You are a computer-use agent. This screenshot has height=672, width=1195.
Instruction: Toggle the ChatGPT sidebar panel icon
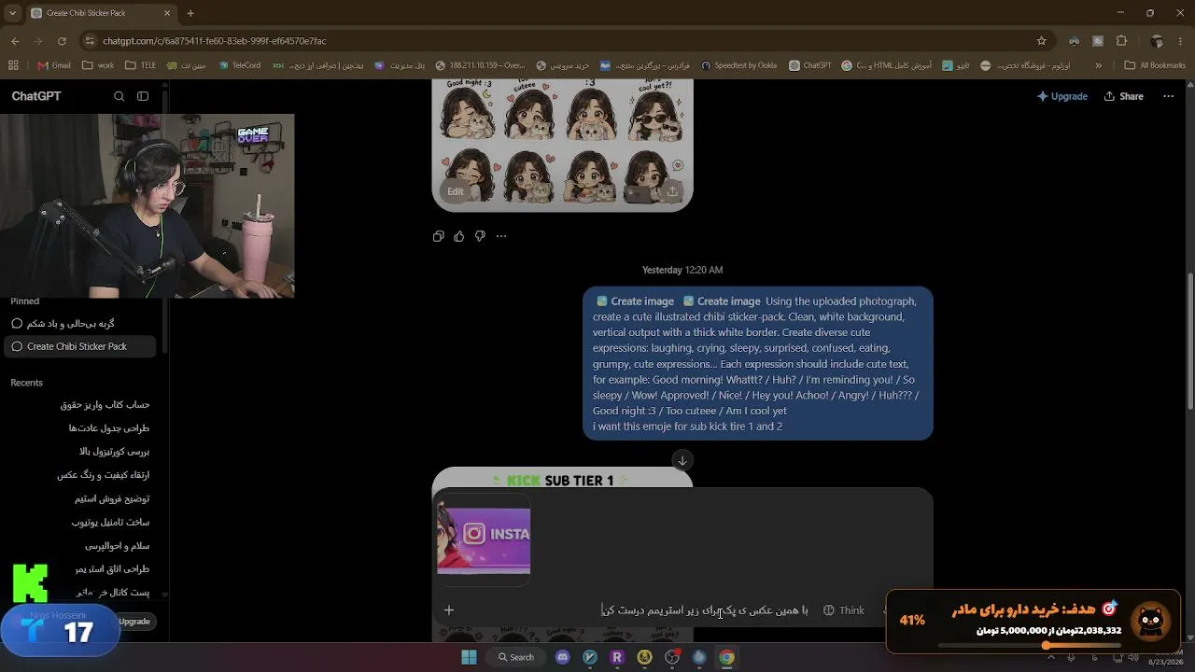[x=143, y=96]
